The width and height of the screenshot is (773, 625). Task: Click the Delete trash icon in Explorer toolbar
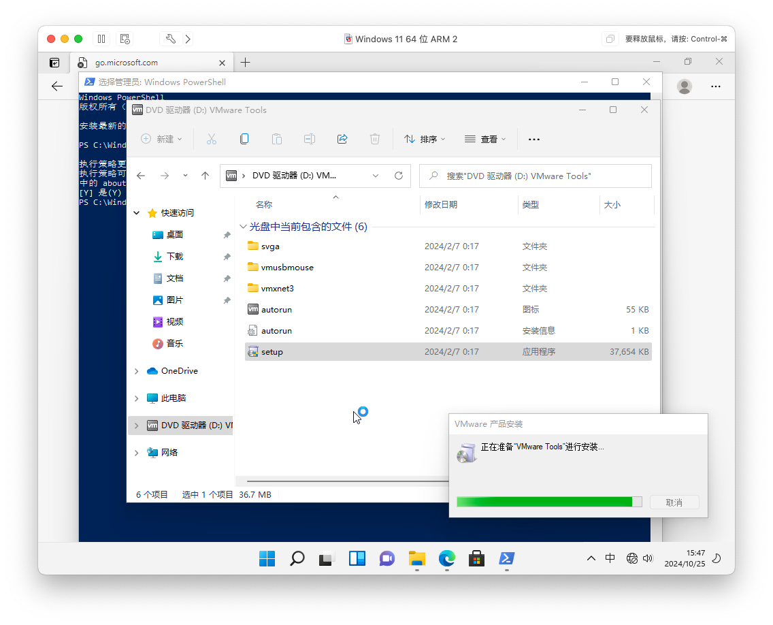coord(375,139)
